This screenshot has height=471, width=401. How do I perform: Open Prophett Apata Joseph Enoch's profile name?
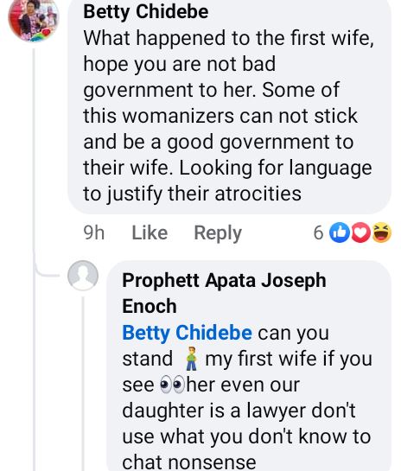coord(224,293)
